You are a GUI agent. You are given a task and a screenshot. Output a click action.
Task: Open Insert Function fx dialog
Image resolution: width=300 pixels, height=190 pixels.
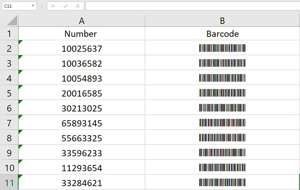coord(78,6)
